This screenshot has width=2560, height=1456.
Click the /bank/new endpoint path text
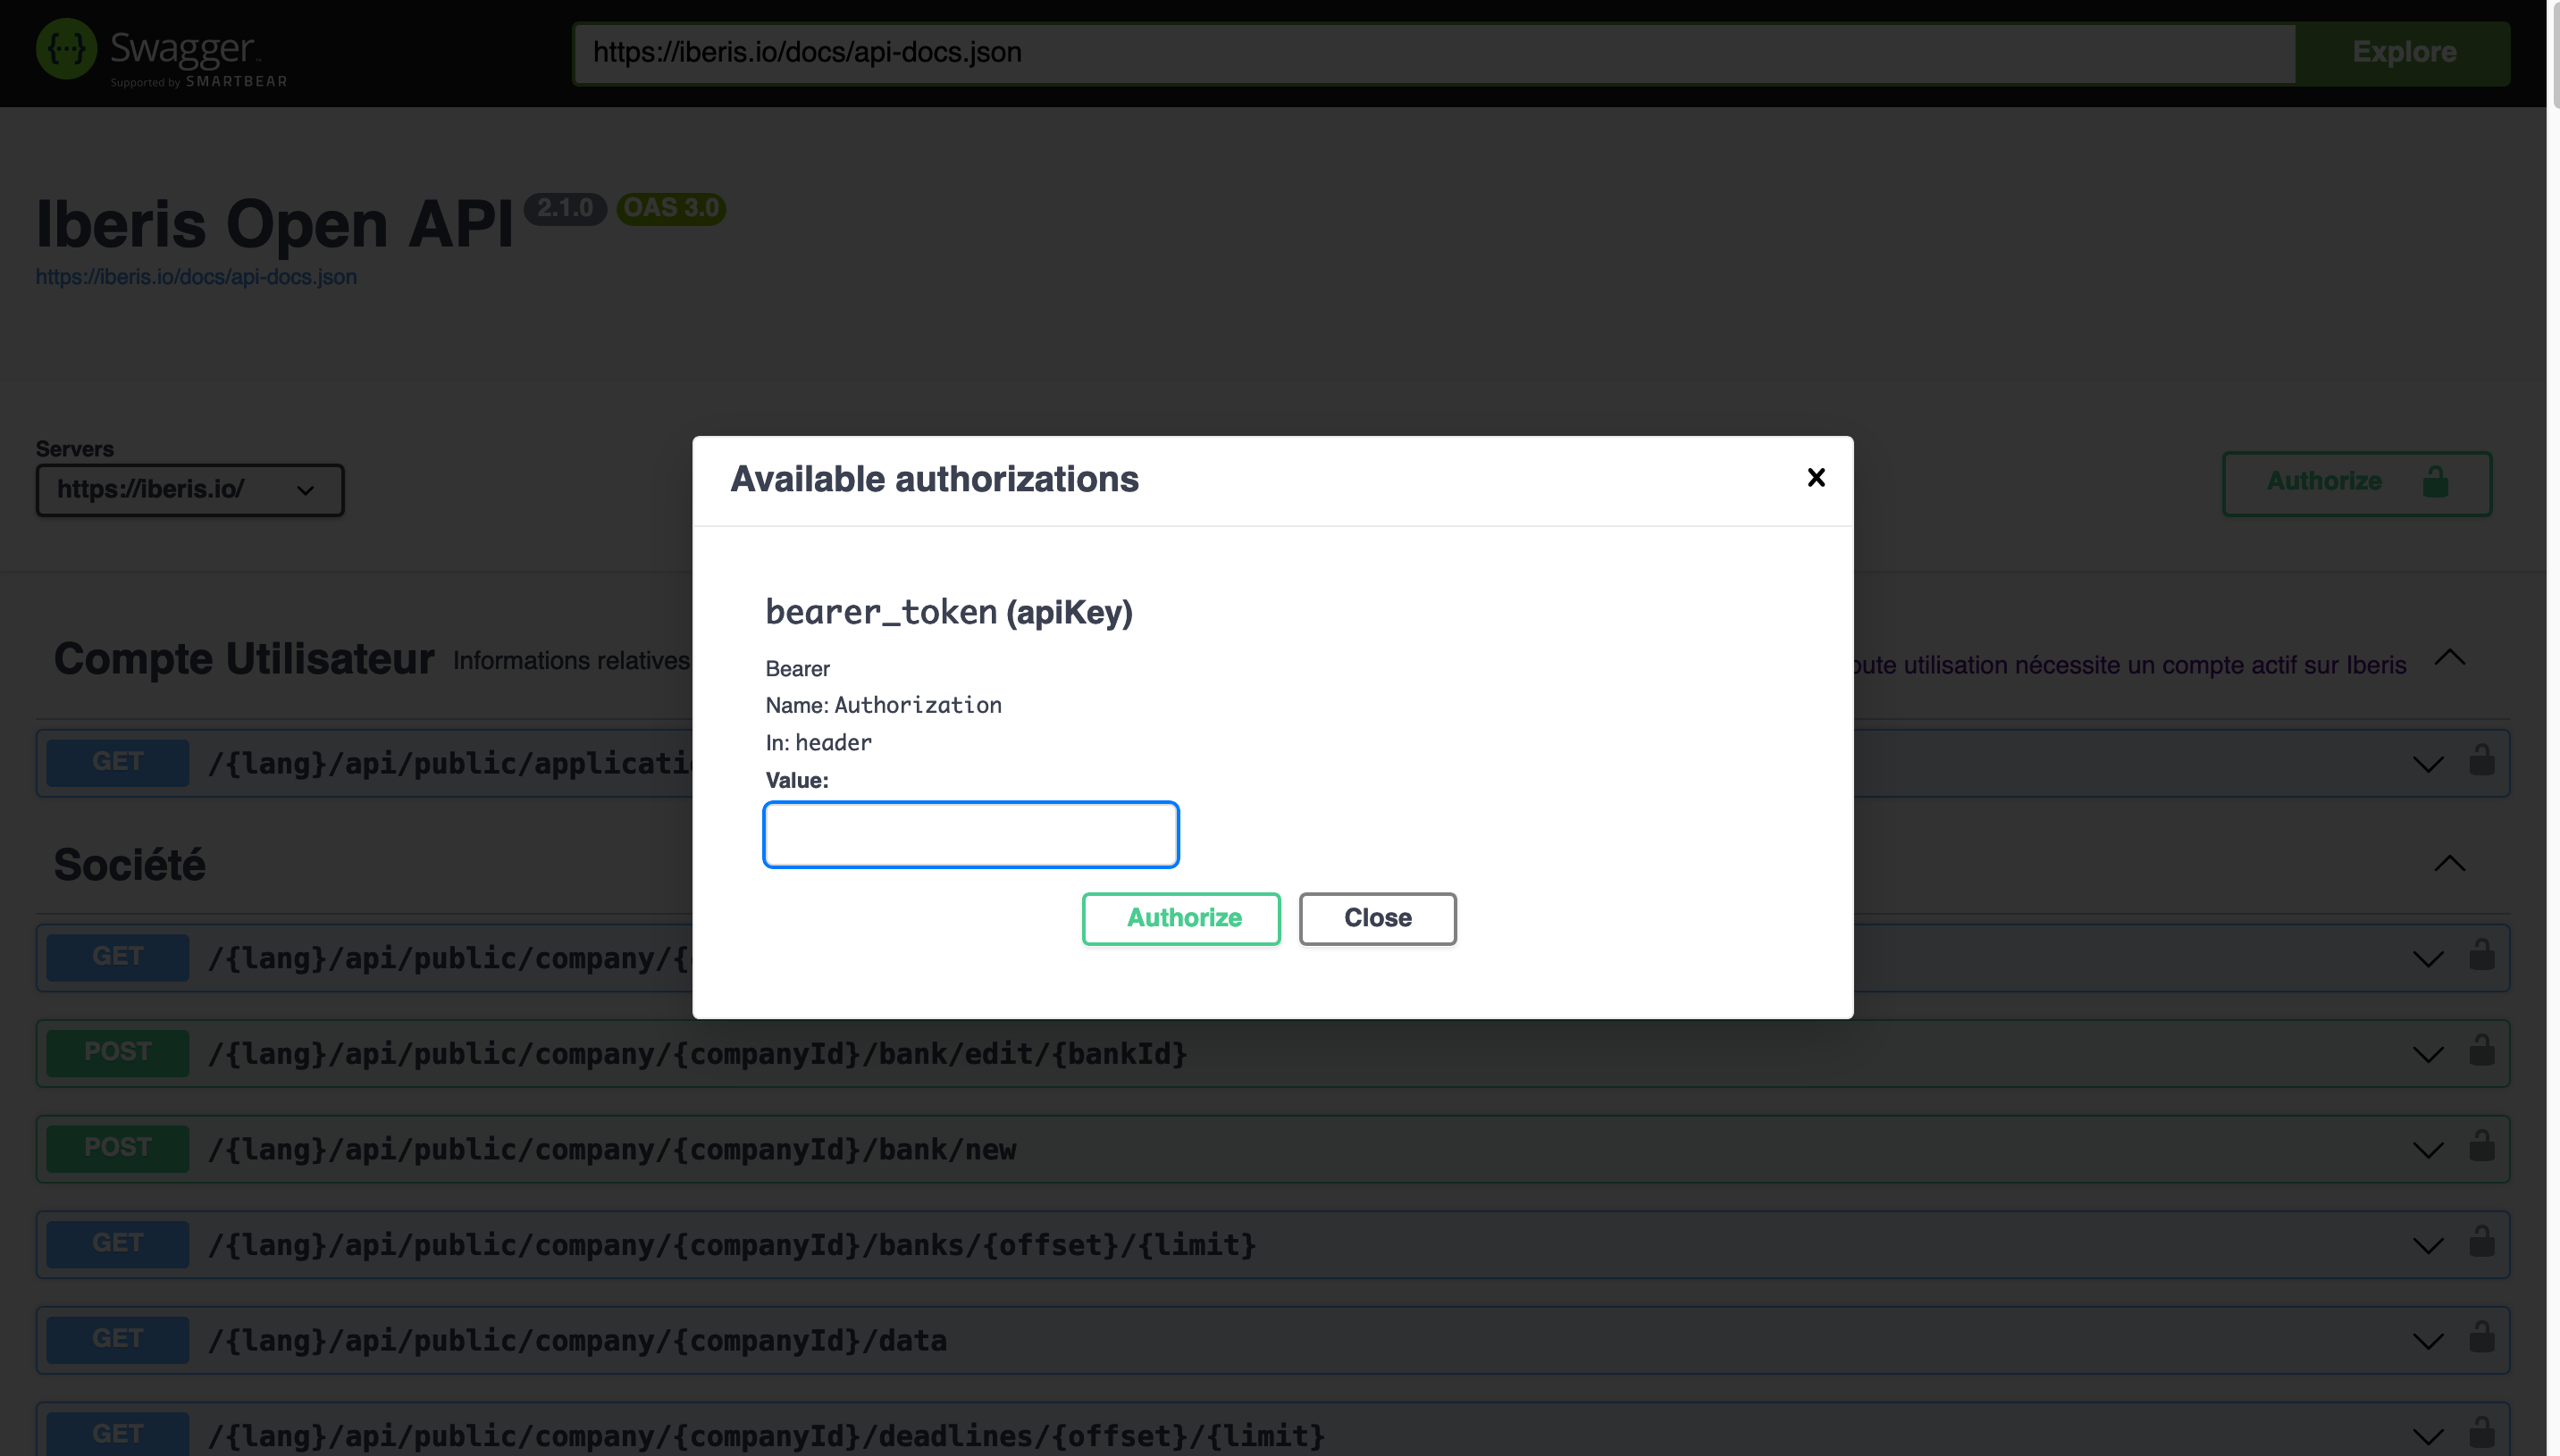point(612,1150)
